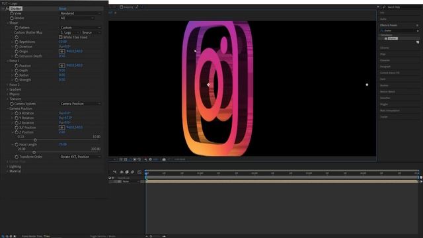
Task: Click the Repetitions value 10.00
Action: pos(63,42)
